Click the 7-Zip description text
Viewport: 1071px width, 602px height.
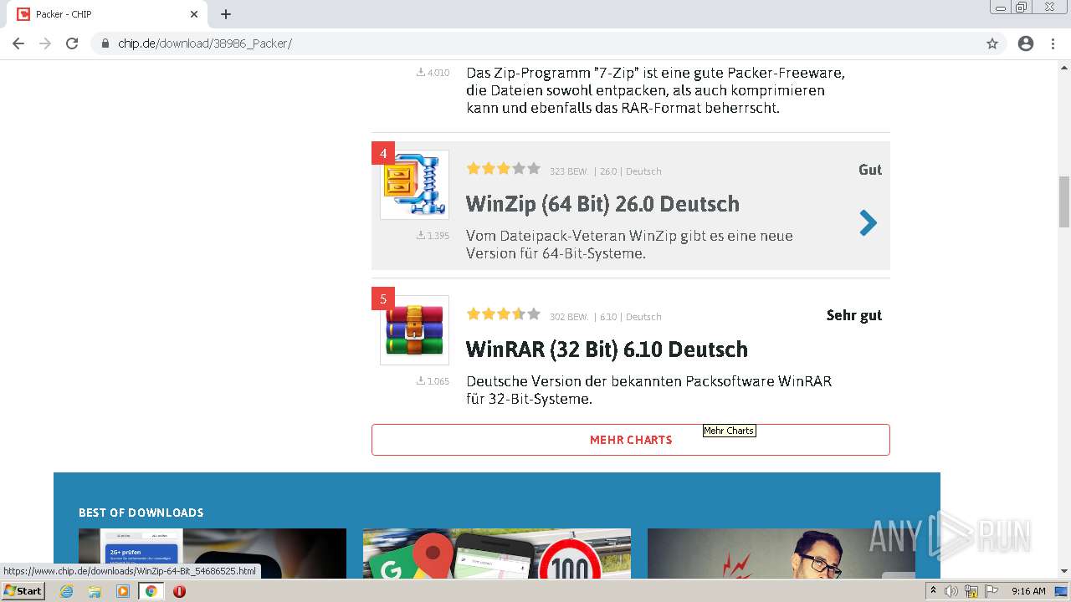click(655, 90)
